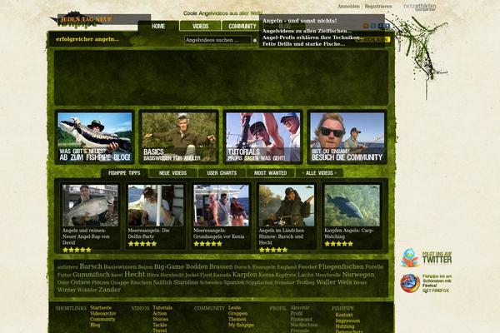
Task: Show the USER CHARTS tab
Action: click(222, 173)
